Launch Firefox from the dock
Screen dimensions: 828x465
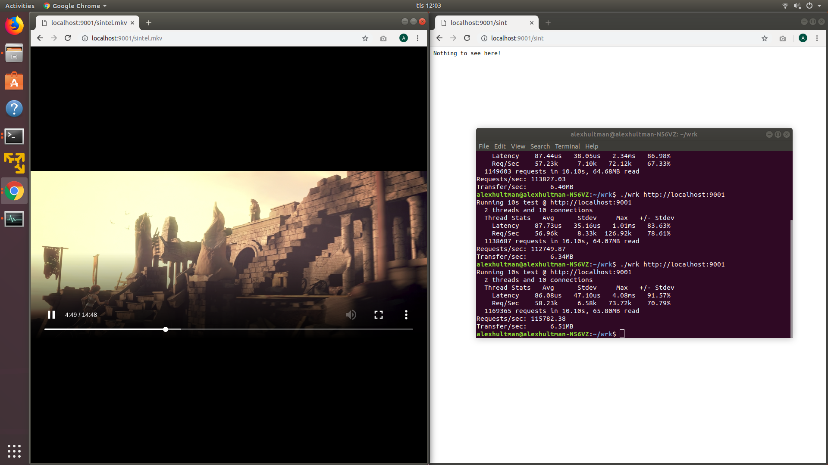pos(14,25)
